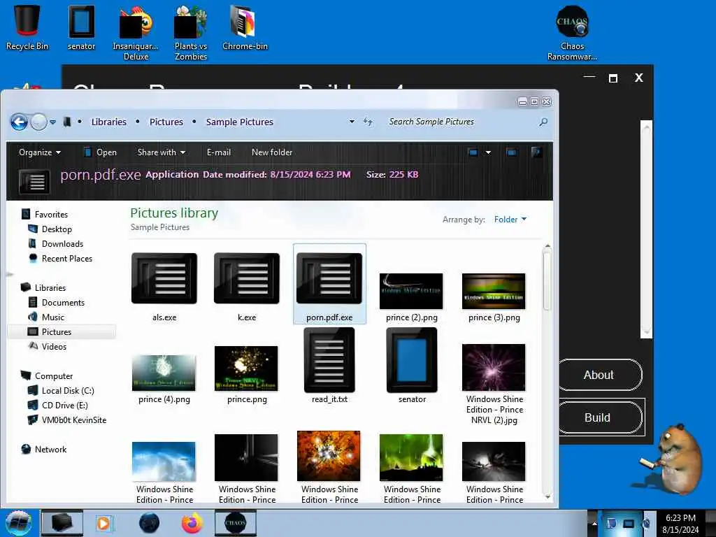Image resolution: width=716 pixels, height=537 pixels.
Task: Launch Plants vs Zombies desktop icon
Action: coord(191,33)
